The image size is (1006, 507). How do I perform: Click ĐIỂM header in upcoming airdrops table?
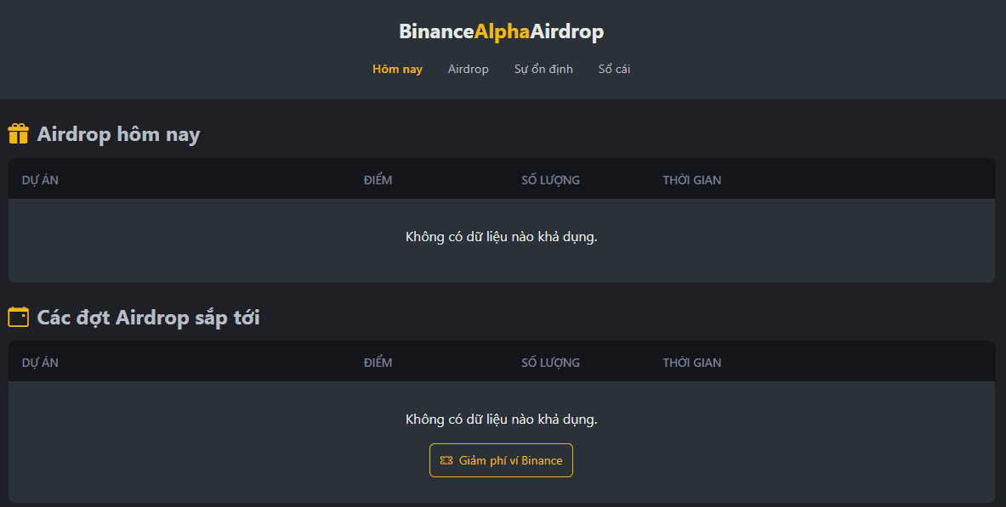(378, 363)
